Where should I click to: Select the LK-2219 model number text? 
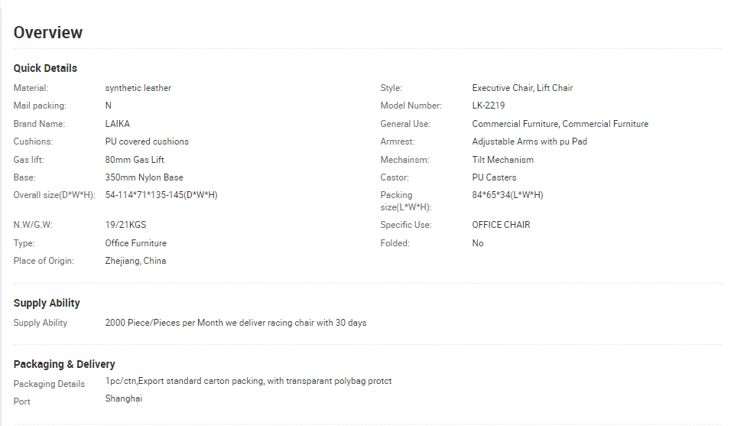tap(489, 106)
